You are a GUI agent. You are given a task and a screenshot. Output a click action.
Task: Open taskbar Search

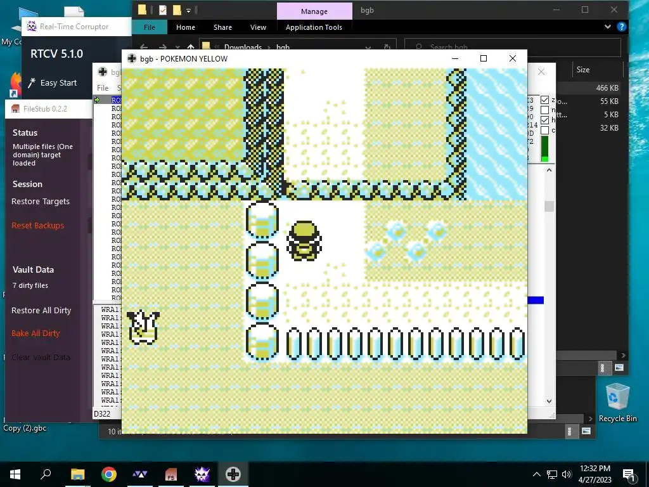(x=46, y=474)
